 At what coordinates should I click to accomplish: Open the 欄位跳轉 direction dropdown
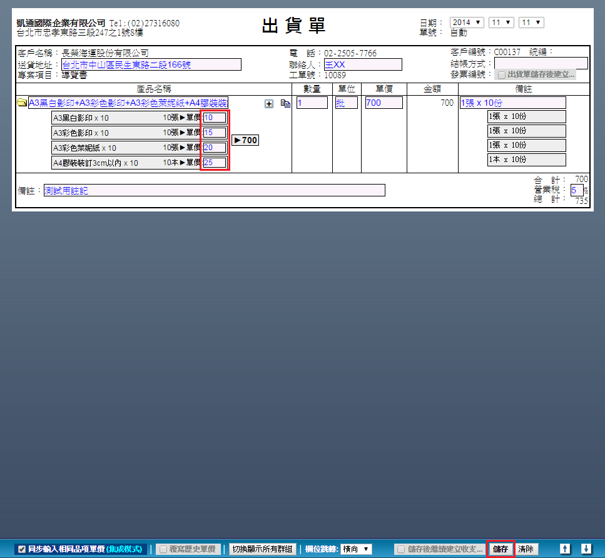coord(356,549)
